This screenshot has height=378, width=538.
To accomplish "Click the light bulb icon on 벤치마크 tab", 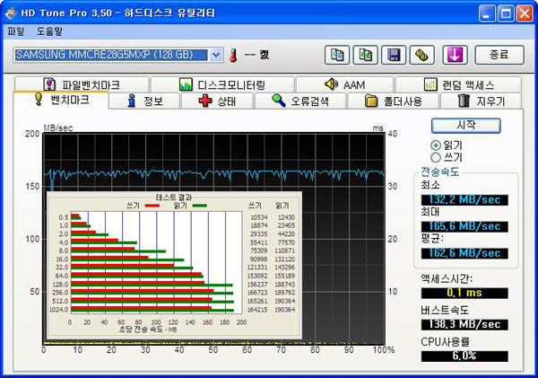I will [39, 100].
